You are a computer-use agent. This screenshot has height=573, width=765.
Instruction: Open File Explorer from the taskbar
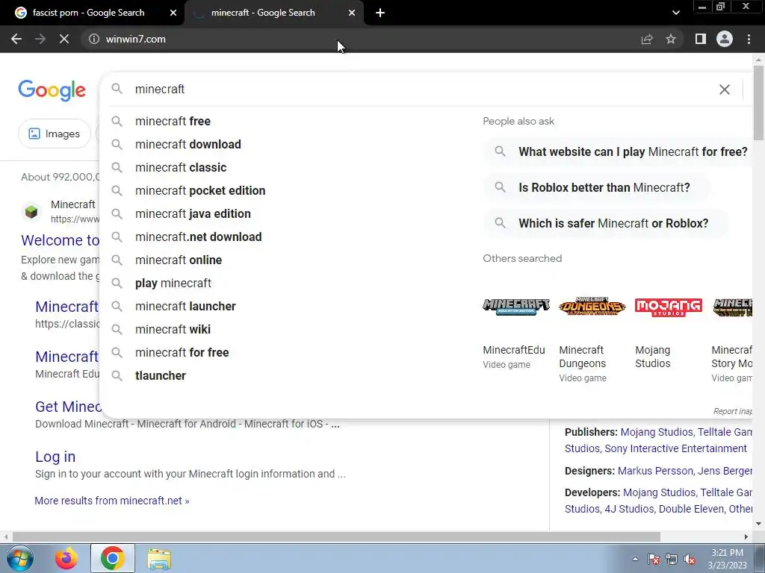[159, 558]
